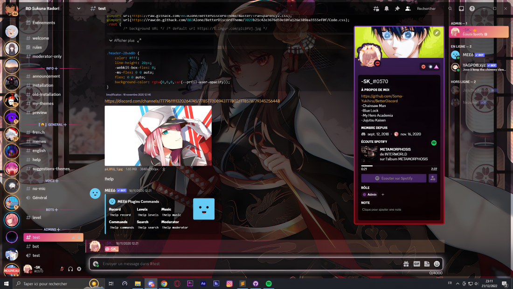Open the GIF picker in message bar
This screenshot has height=289, width=513.
(x=416, y=264)
